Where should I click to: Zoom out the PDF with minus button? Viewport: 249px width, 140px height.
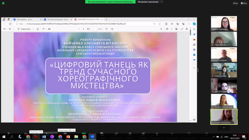coord(79,29)
